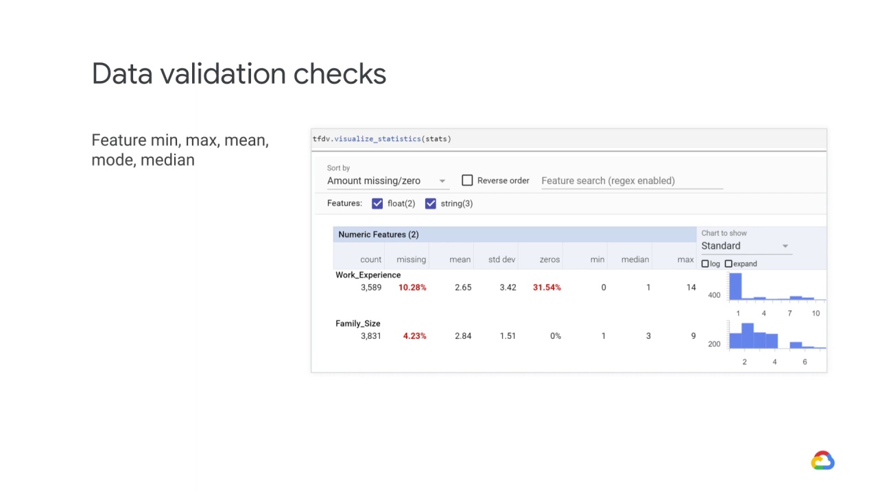Click the 'count' column header
Screen dimensions: 878x494
point(370,260)
